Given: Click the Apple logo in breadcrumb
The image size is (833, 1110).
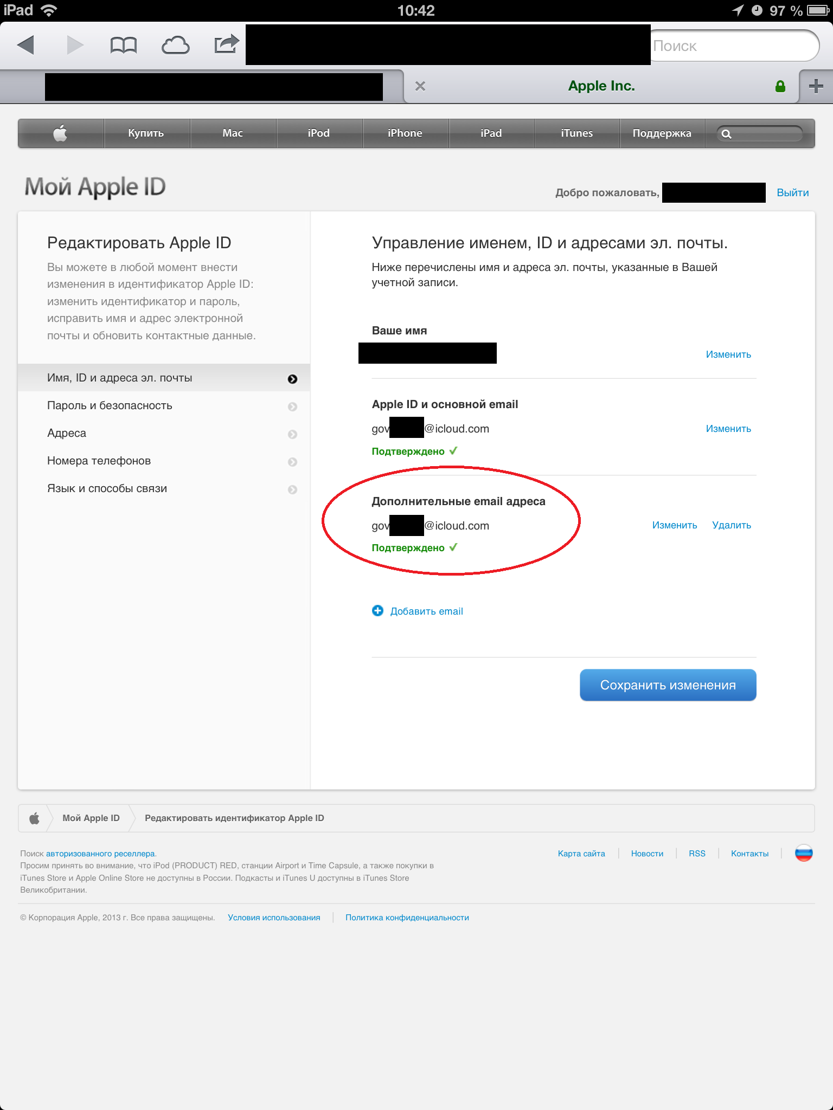Looking at the screenshot, I should coord(35,818).
